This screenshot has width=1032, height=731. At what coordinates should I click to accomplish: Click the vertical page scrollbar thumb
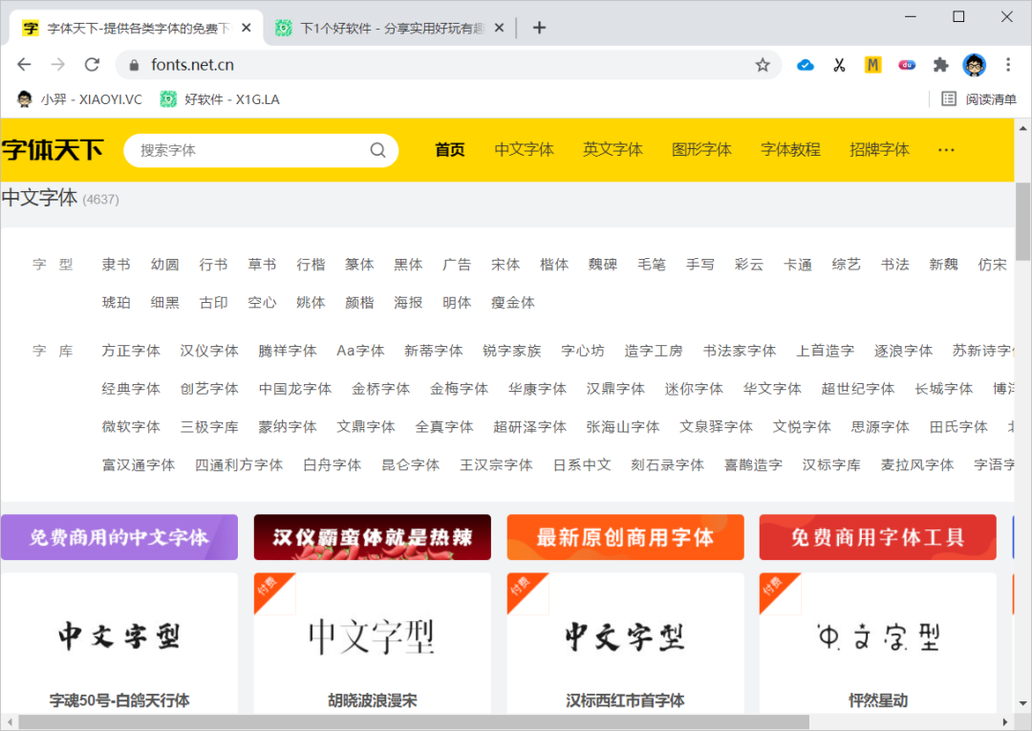pos(1022,222)
